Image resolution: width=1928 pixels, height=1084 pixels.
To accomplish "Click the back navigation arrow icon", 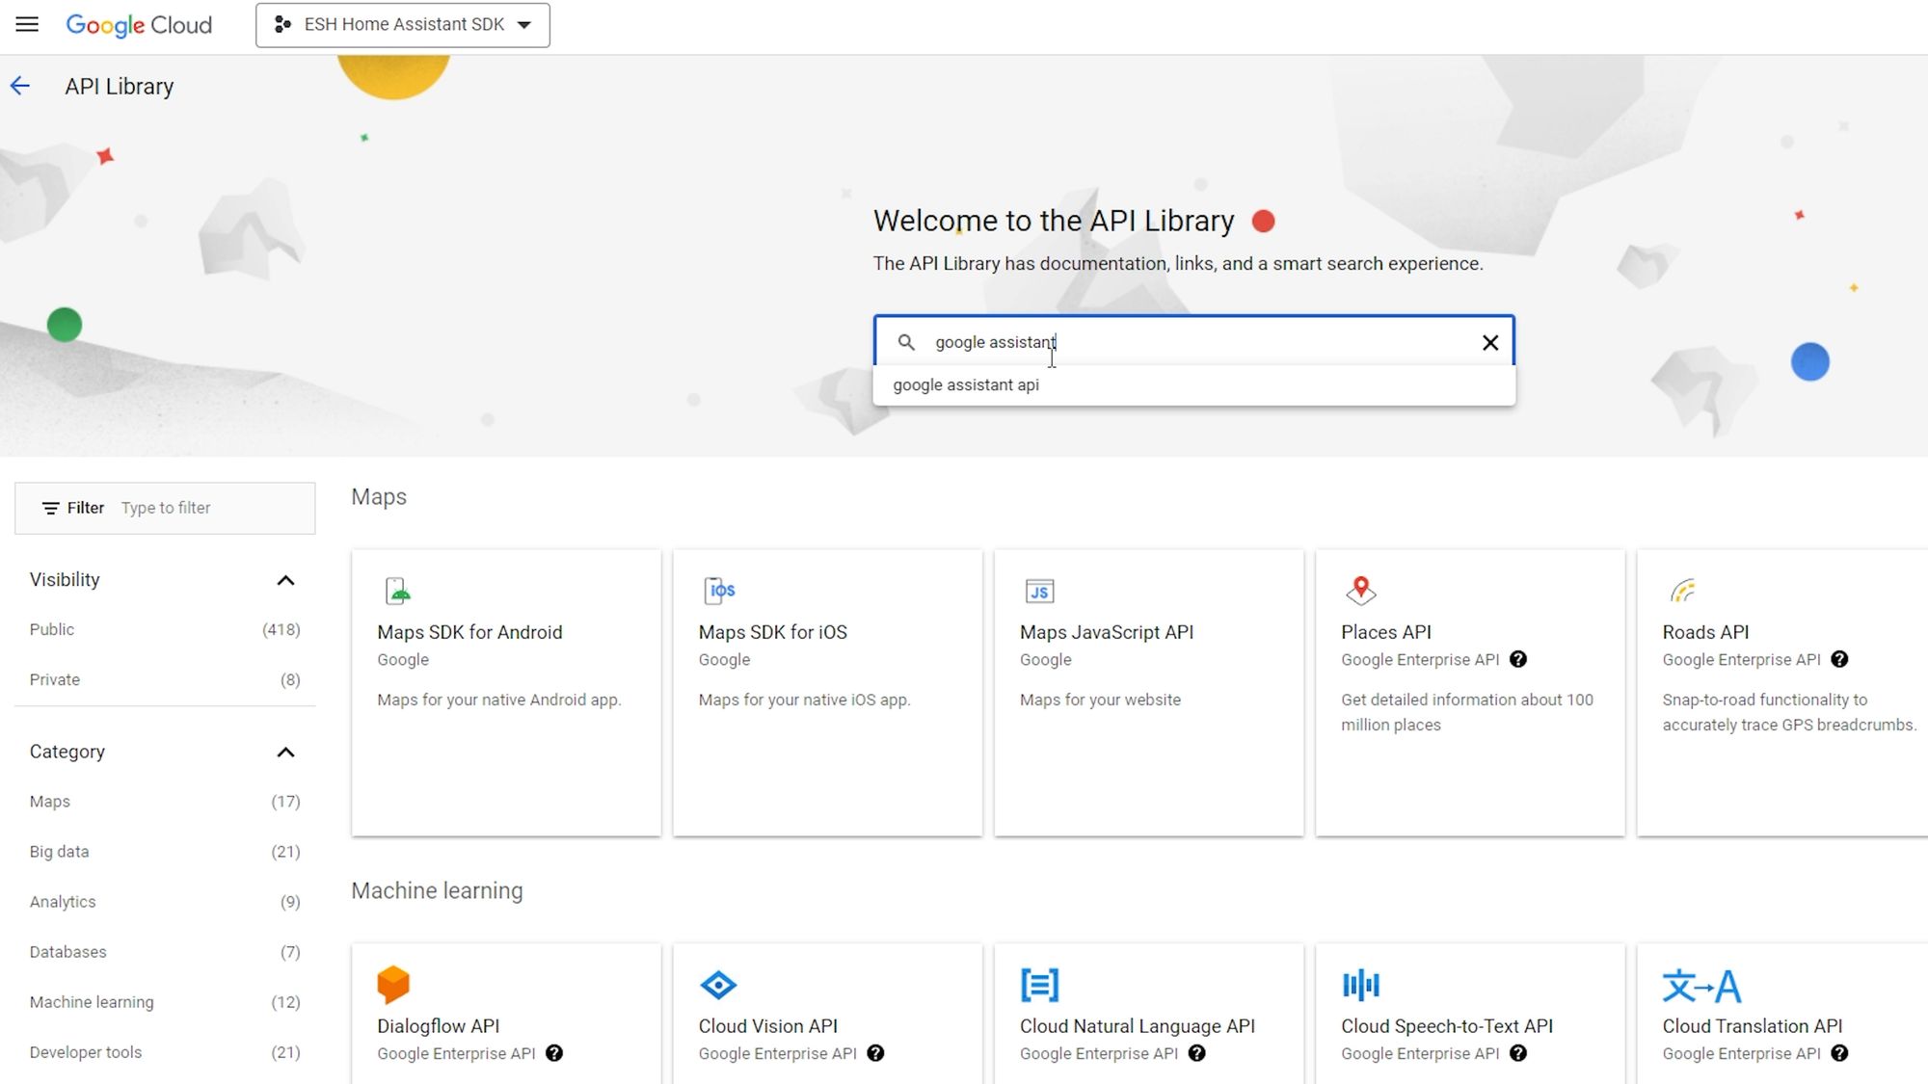I will pyautogui.click(x=20, y=86).
